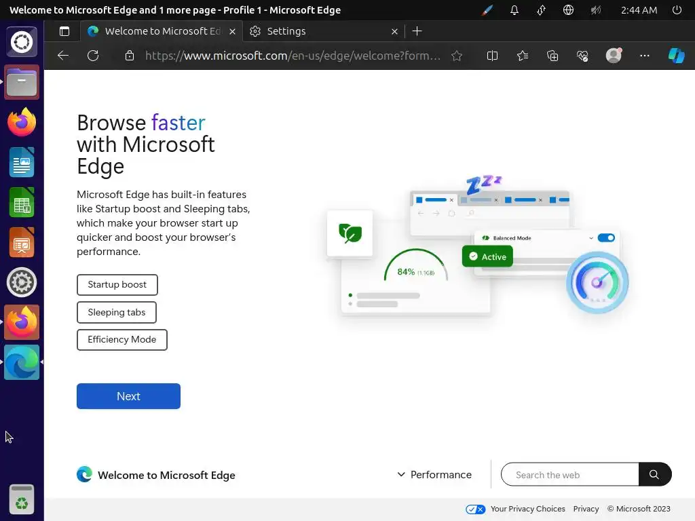Image resolution: width=695 pixels, height=521 pixels.
Task: Click the Active badge in illustration
Action: [487, 256]
